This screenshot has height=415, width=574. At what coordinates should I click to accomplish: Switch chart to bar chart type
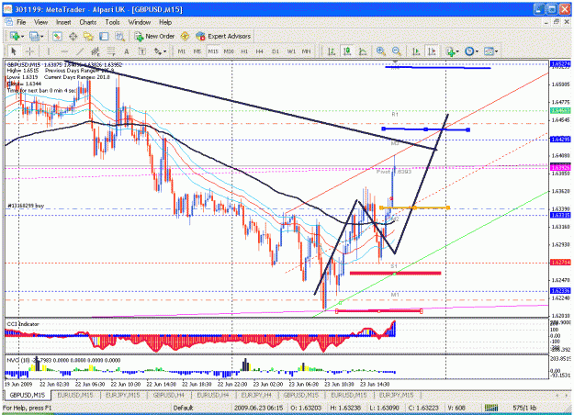(332, 51)
